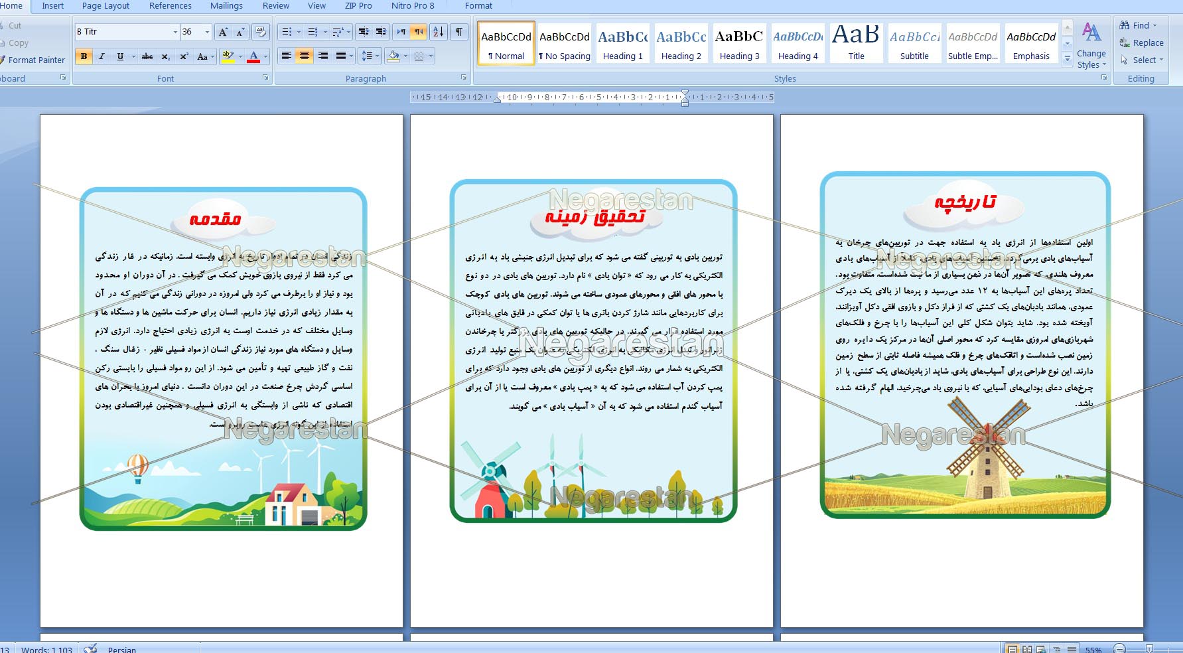
Task: Switch to Full Screen Reading view
Action: point(1027,649)
